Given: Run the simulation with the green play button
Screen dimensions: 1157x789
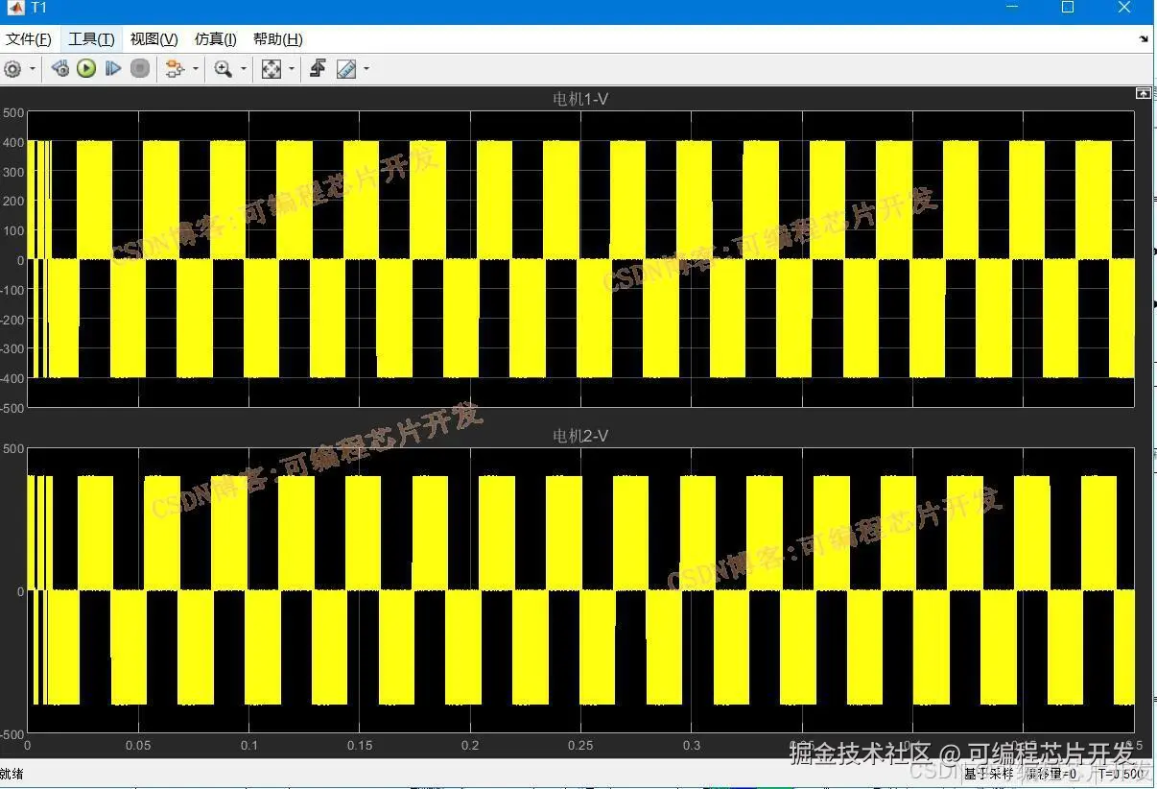Looking at the screenshot, I should point(86,69).
